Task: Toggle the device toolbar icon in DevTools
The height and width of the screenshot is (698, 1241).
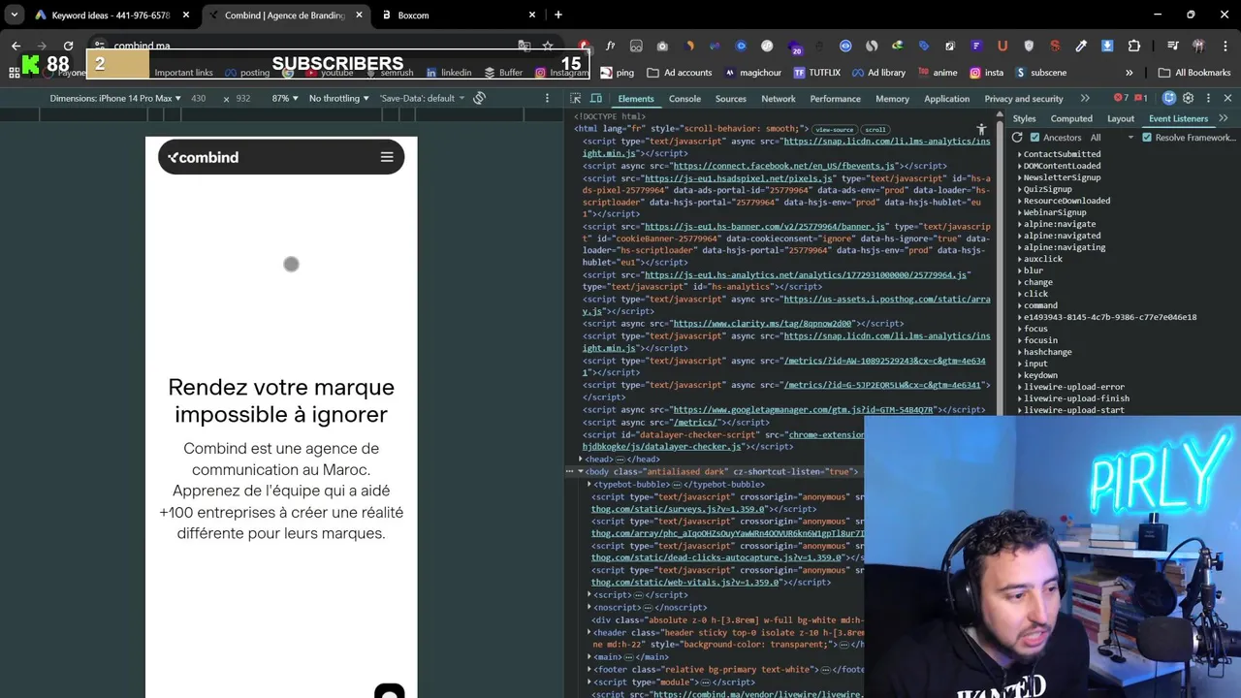Action: point(595,98)
